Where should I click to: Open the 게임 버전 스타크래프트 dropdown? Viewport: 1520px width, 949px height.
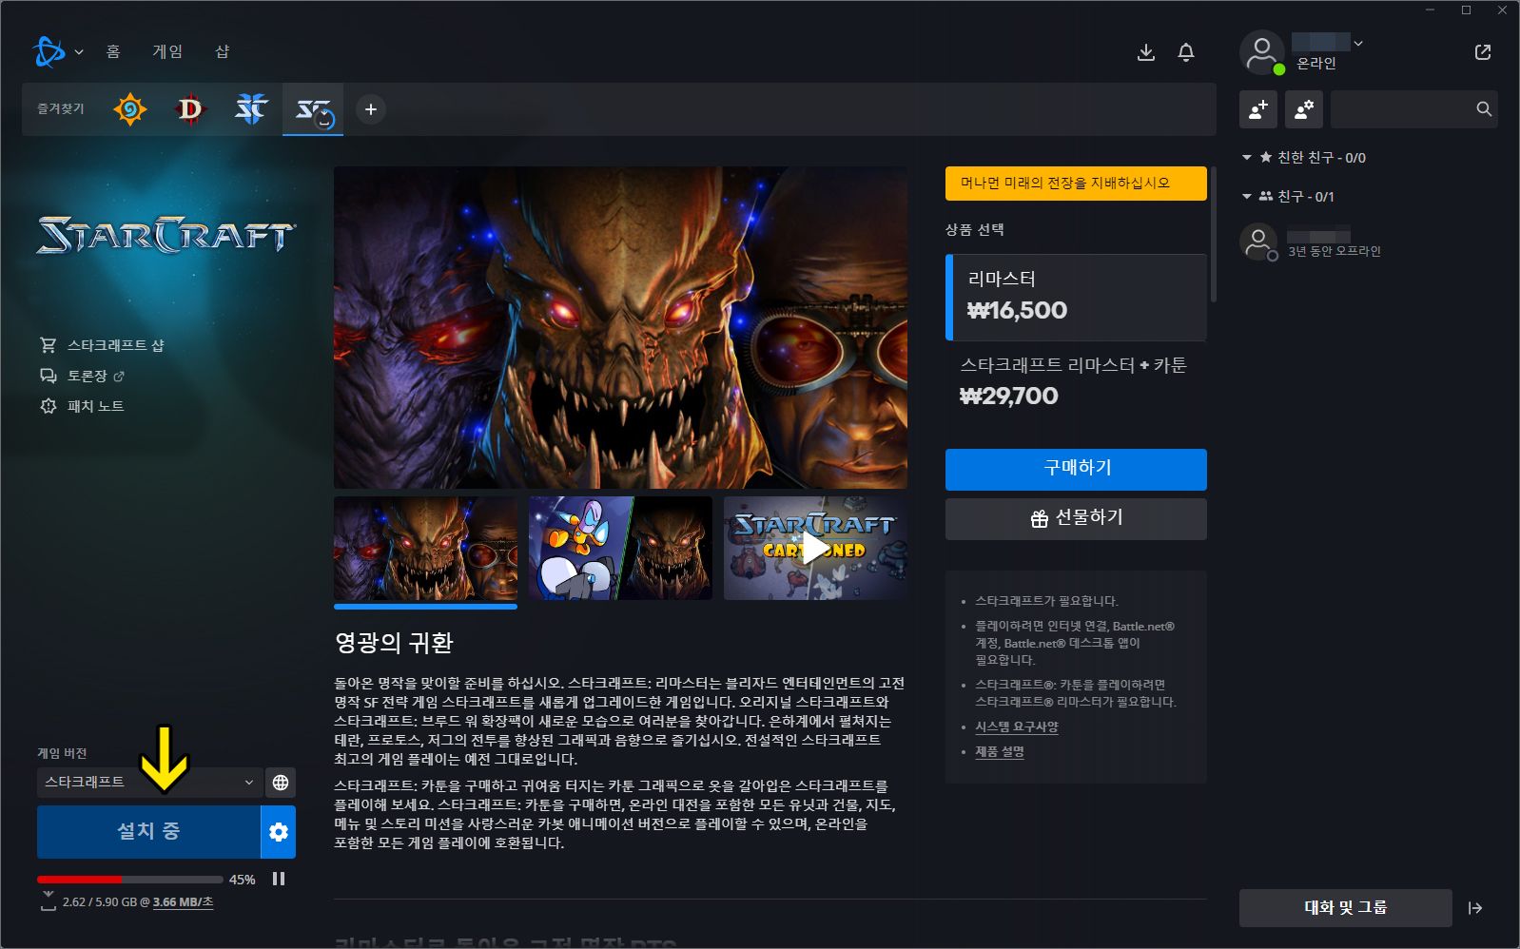pyautogui.click(x=149, y=782)
